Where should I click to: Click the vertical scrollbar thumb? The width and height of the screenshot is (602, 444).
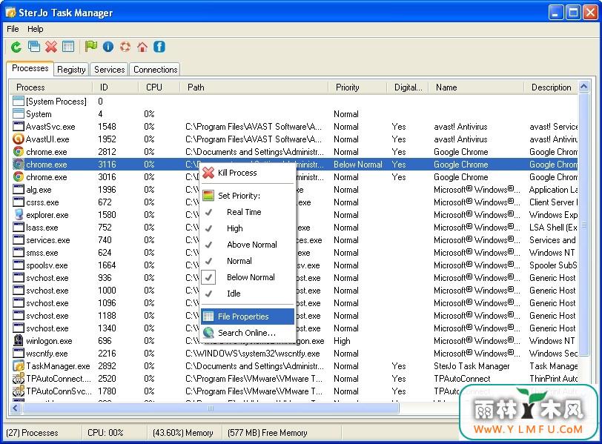click(584, 224)
